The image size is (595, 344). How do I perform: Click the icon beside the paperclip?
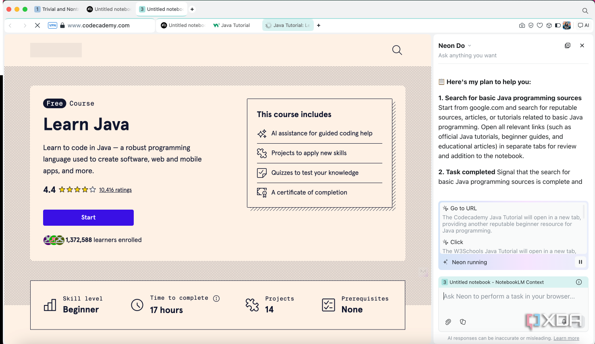click(x=463, y=322)
